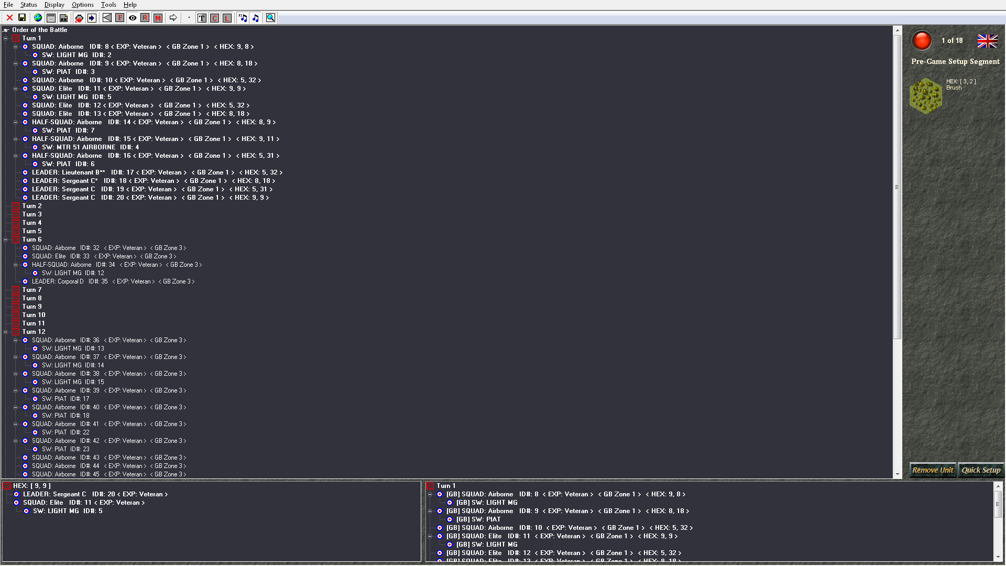Click the Brush hex terrain thumbnail
This screenshot has height=566, width=1006.
tap(926, 96)
